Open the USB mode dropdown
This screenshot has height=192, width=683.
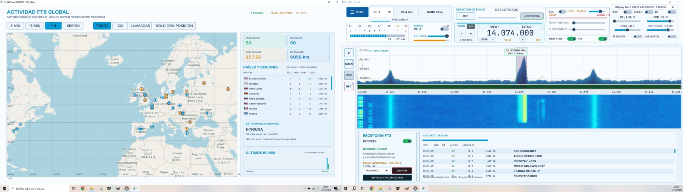[381, 12]
